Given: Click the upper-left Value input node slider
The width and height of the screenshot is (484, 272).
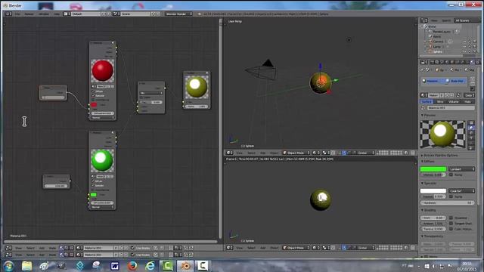Looking at the screenshot, I should coord(53,97).
